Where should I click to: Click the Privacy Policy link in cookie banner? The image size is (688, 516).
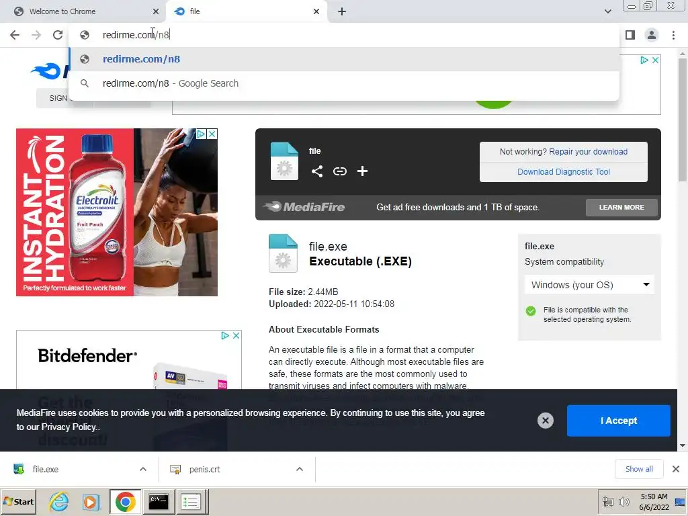[x=69, y=427]
